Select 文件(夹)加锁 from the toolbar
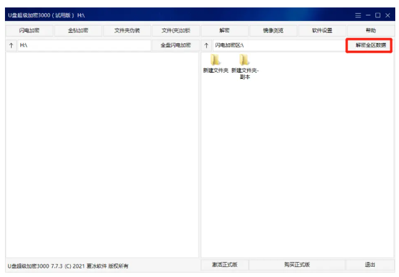The image size is (399, 277). (175, 30)
